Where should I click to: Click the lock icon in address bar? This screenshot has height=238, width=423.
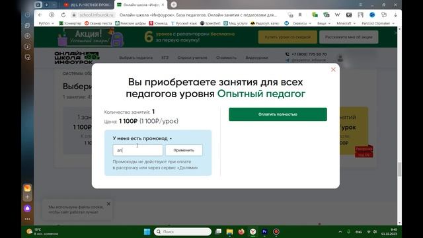74,15
